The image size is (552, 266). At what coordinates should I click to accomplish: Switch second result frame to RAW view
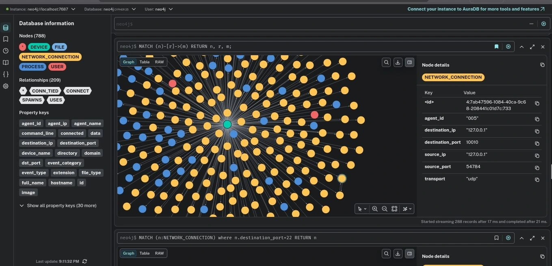tap(159, 253)
